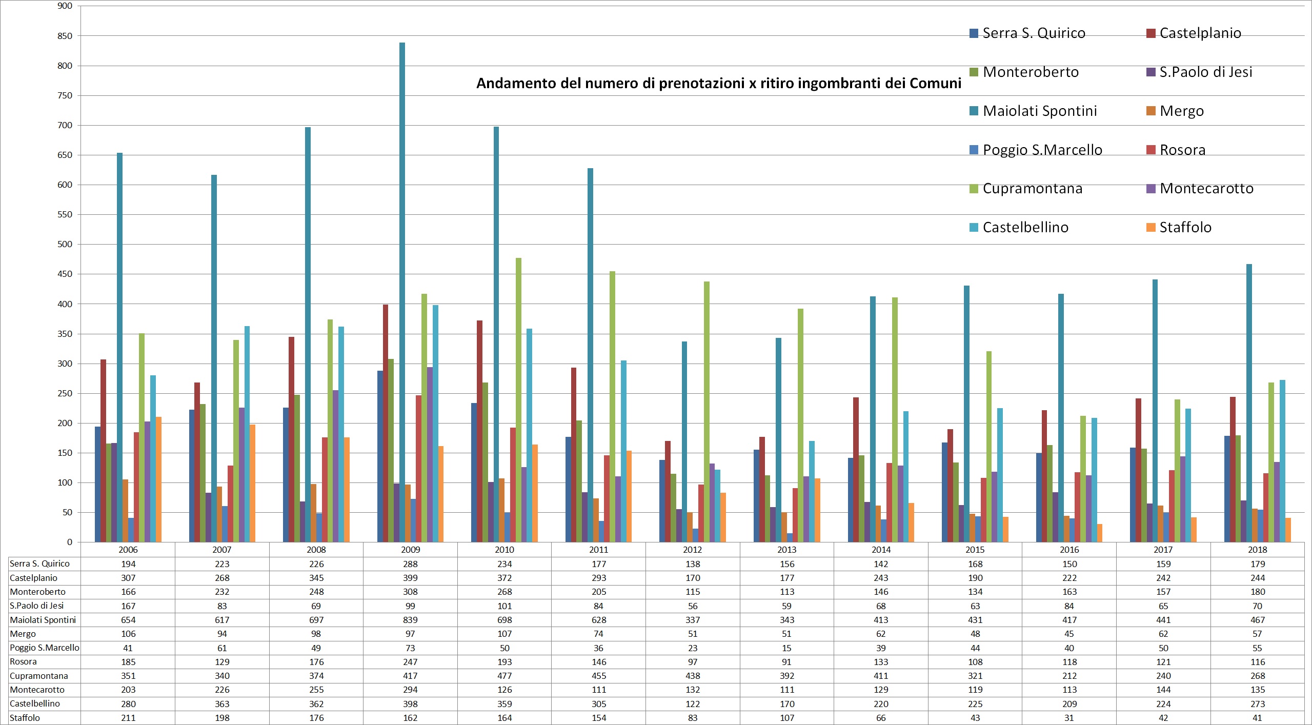The width and height of the screenshot is (1312, 725).
Task: Click the 2014 column header in the table
Action: click(881, 550)
